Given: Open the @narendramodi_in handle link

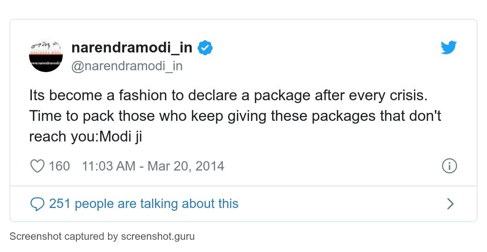Looking at the screenshot, I should pos(126,66).
